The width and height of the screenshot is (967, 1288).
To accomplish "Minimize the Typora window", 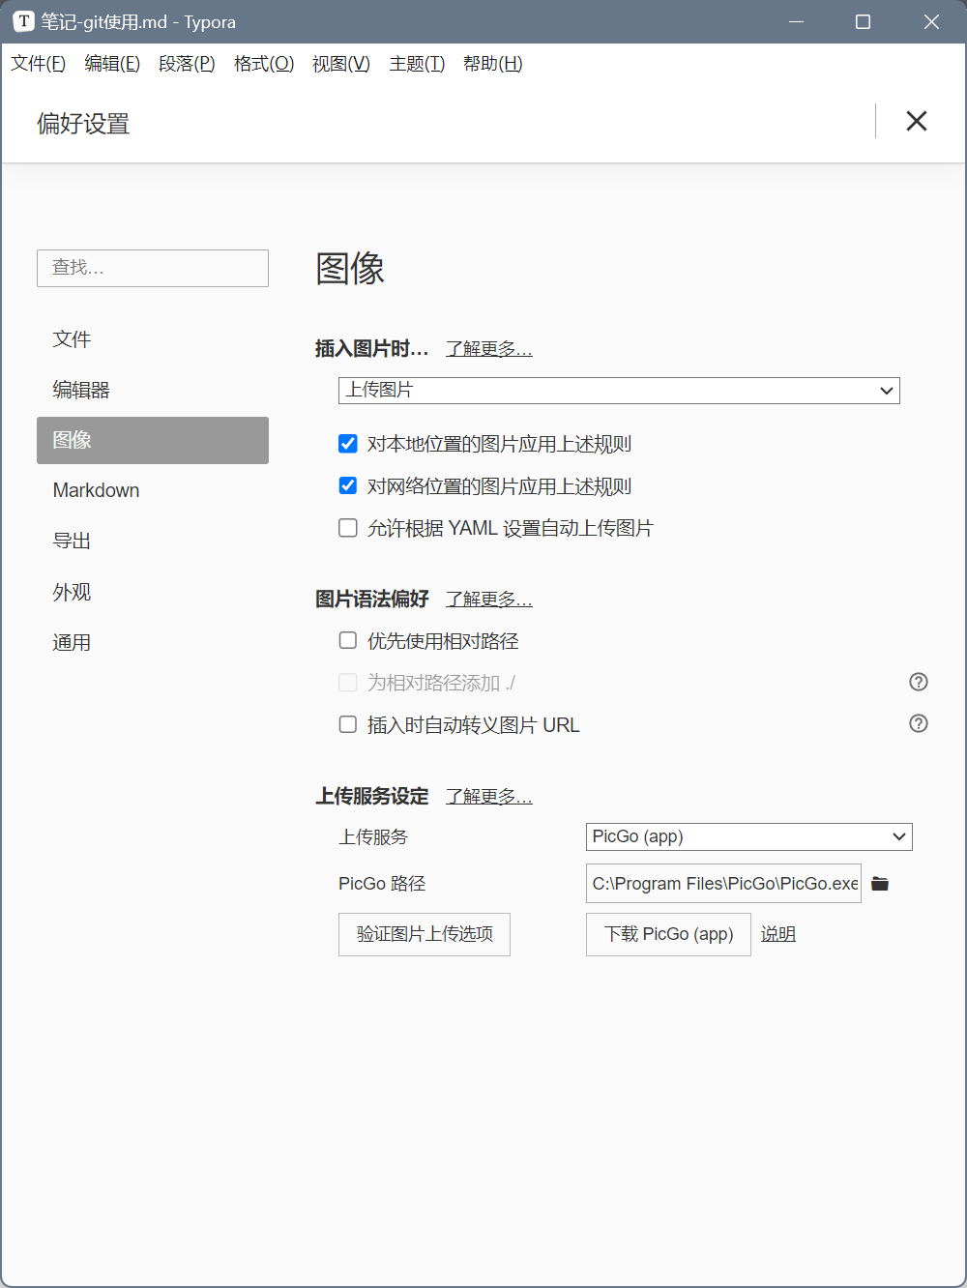I will point(796,21).
